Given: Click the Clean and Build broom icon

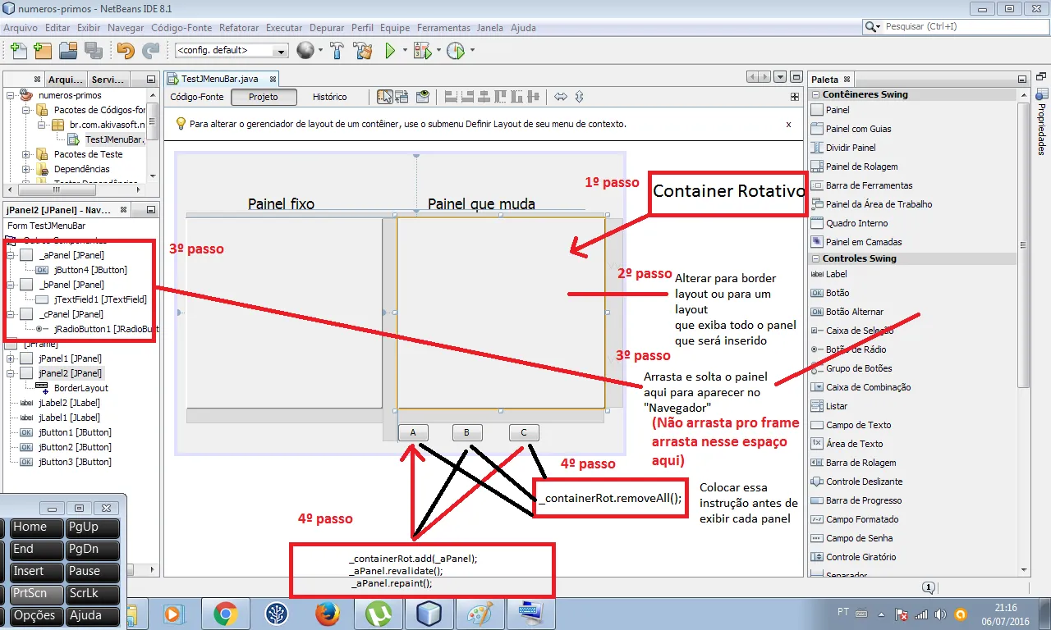Looking at the screenshot, I should click(362, 51).
